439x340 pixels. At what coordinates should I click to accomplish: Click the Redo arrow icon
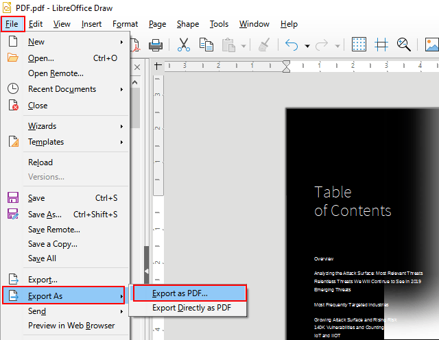[x=322, y=45]
